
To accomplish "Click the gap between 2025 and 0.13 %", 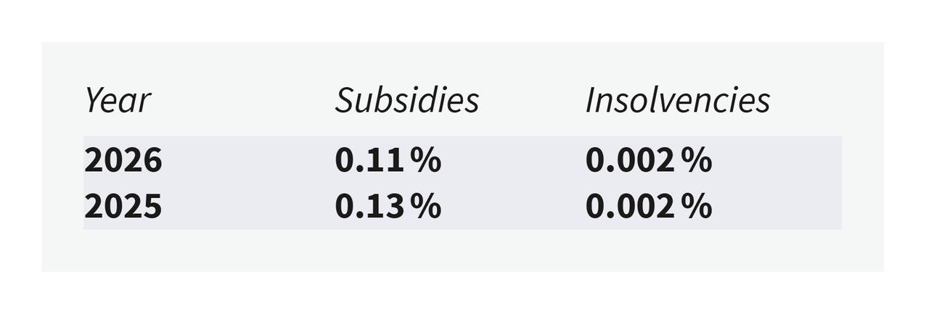I will pos(247,207).
